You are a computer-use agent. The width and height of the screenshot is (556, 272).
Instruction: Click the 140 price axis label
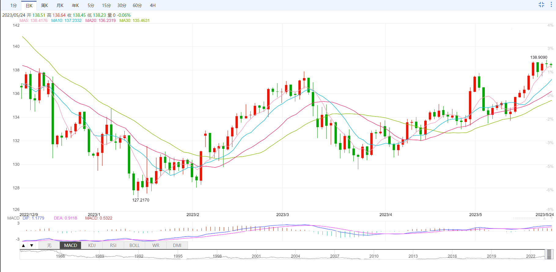[16, 46]
